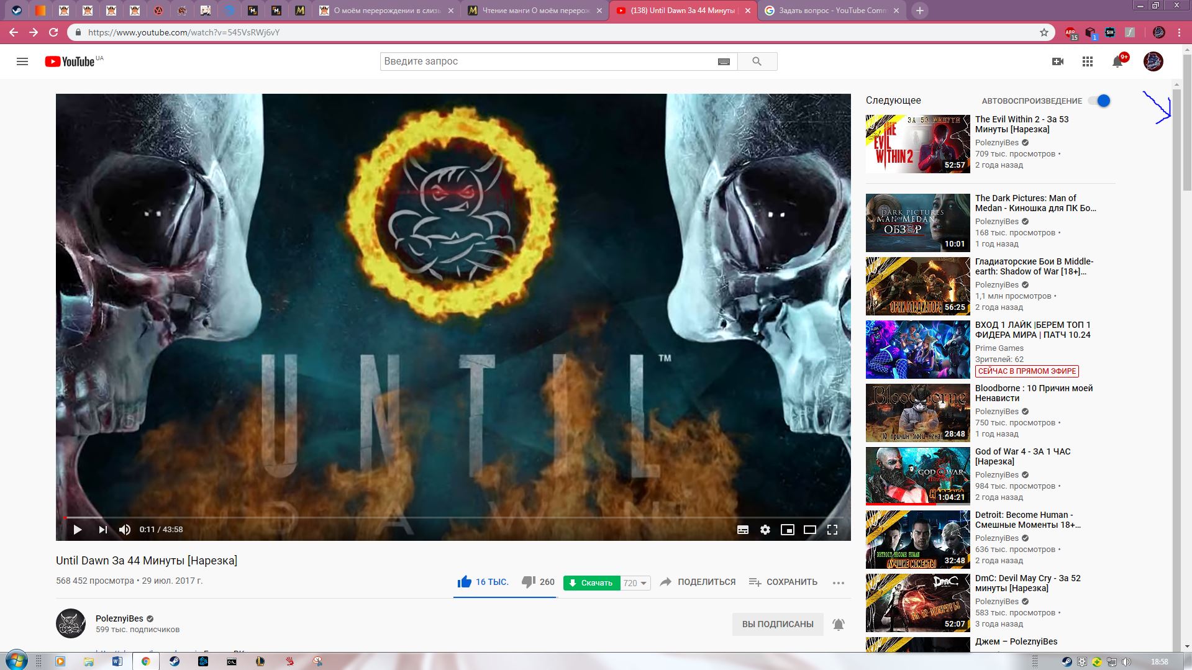Go back to the previous page

coord(14,32)
